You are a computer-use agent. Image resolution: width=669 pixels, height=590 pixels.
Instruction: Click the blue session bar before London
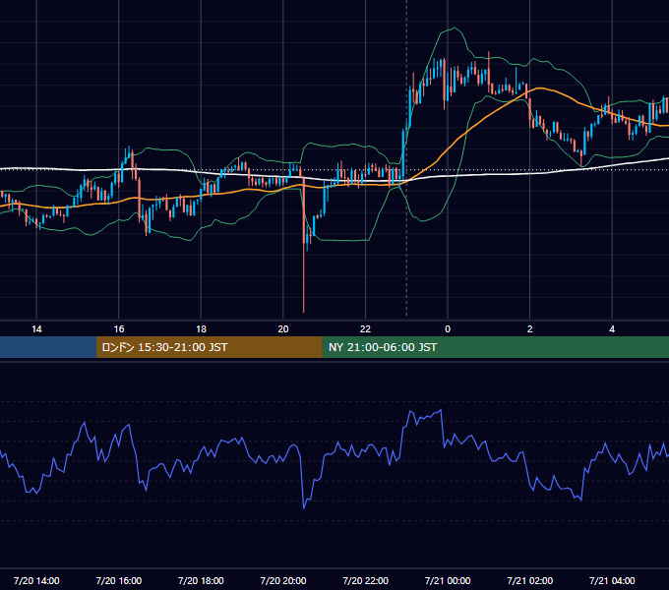[x=48, y=347]
